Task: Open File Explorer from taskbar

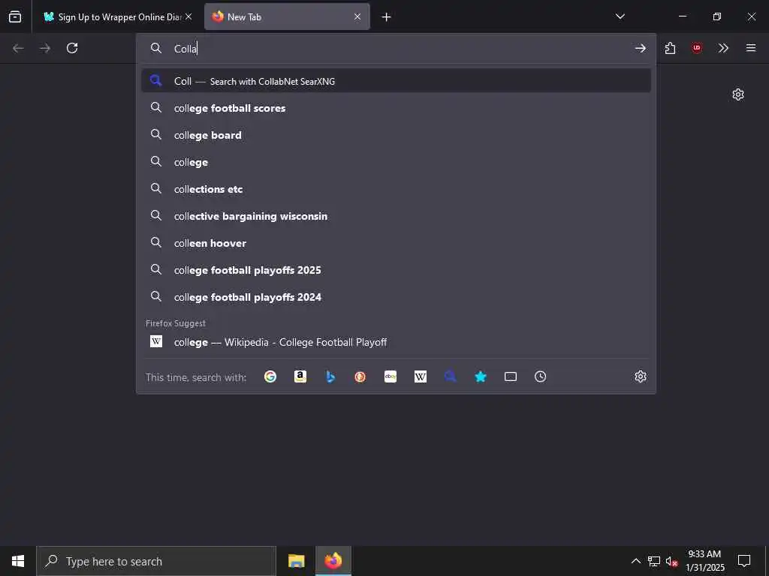Action: pos(296,561)
